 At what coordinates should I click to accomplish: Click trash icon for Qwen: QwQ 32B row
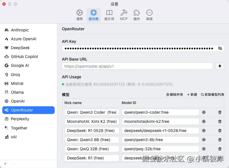pyautogui.click(x=220, y=149)
